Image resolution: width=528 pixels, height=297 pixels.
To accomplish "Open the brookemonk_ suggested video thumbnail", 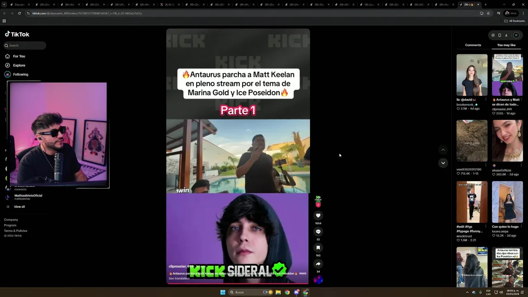I will (472, 75).
